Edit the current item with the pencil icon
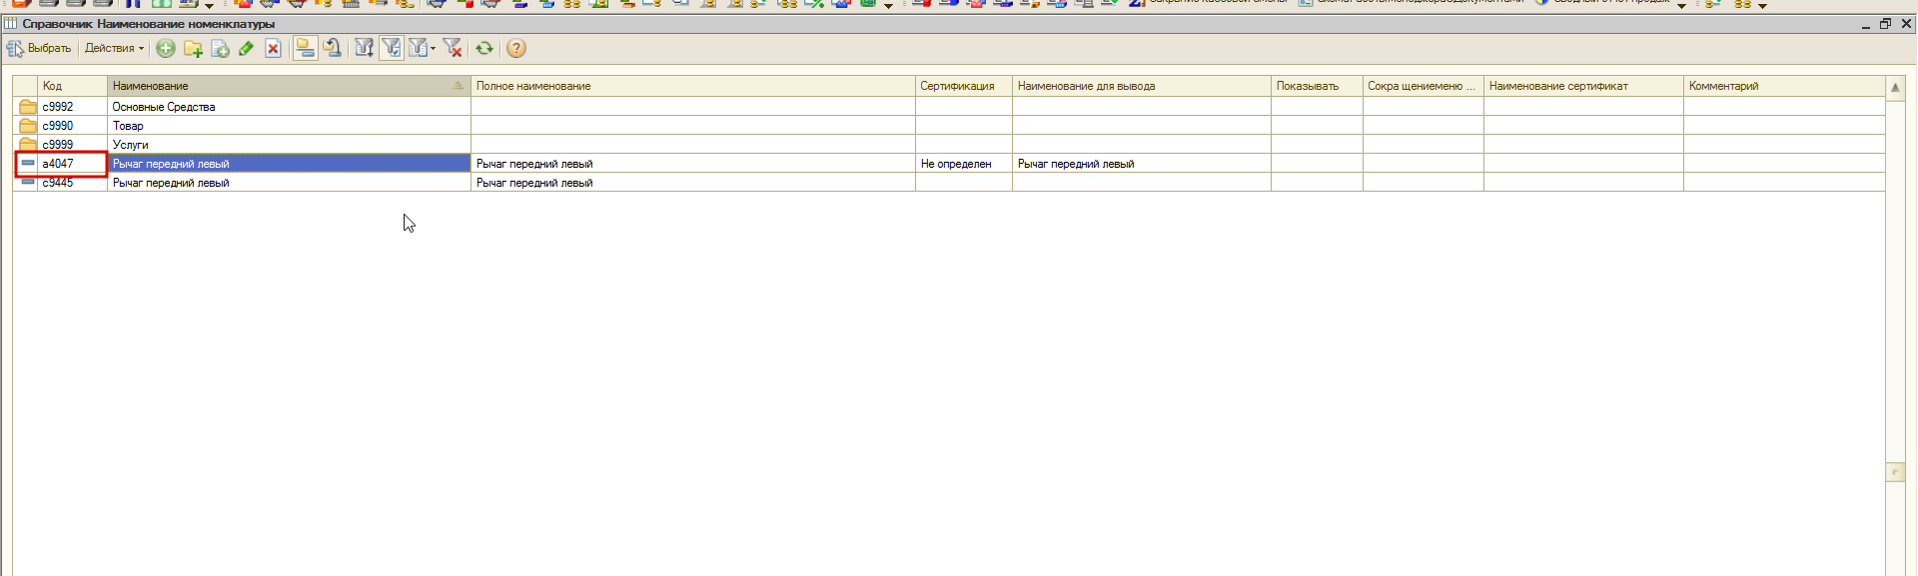Image resolution: width=1918 pixels, height=576 pixels. pos(246,48)
